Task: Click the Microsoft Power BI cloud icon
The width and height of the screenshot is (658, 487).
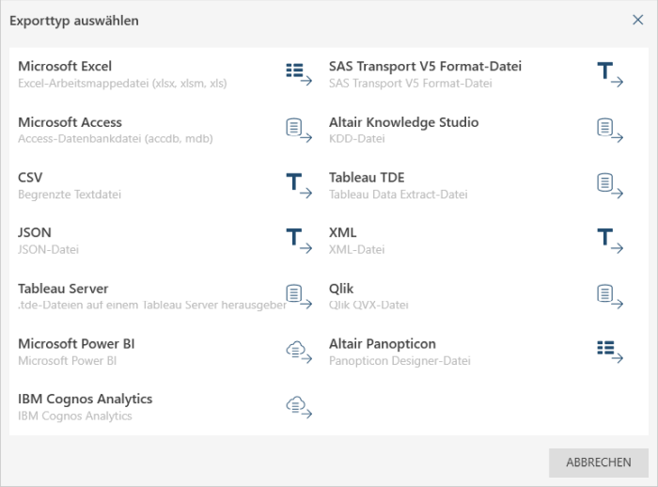Action: (x=298, y=352)
